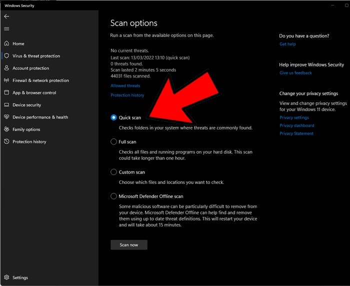Open Virus & threat protection page
Image resolution: width=350 pixels, height=286 pixels.
(36, 56)
